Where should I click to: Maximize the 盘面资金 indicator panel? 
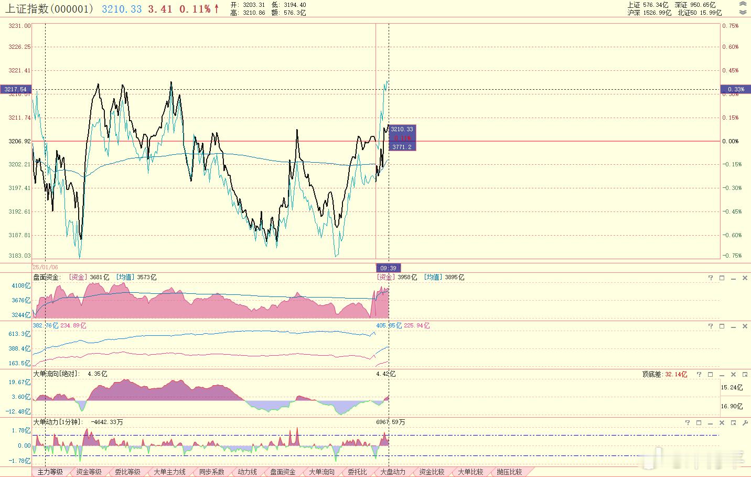[x=722, y=278]
